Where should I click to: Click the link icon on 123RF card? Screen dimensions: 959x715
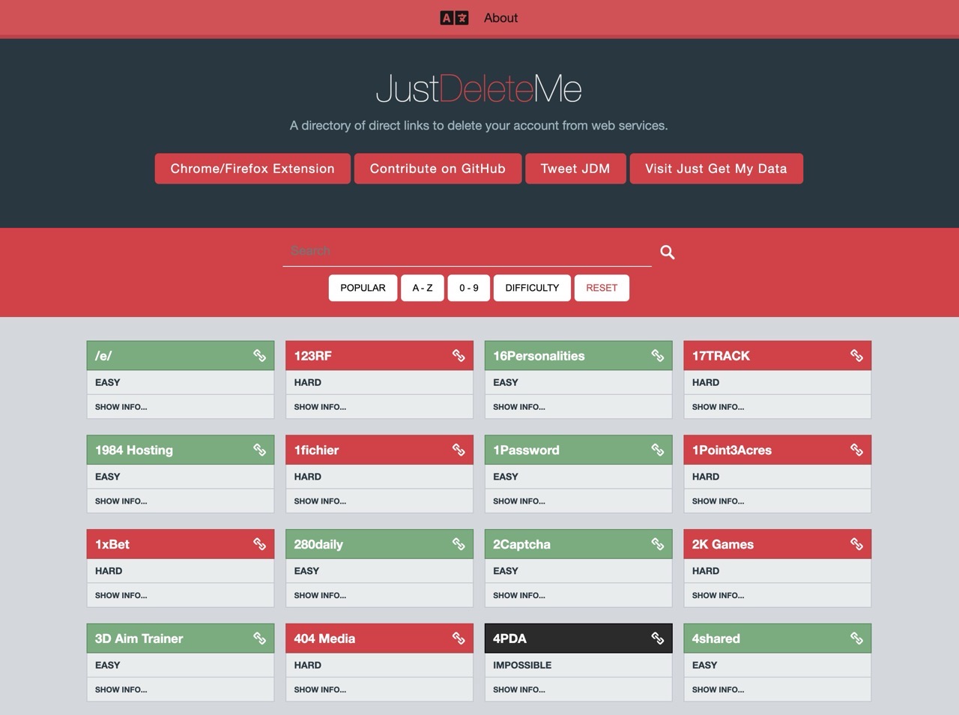point(459,356)
